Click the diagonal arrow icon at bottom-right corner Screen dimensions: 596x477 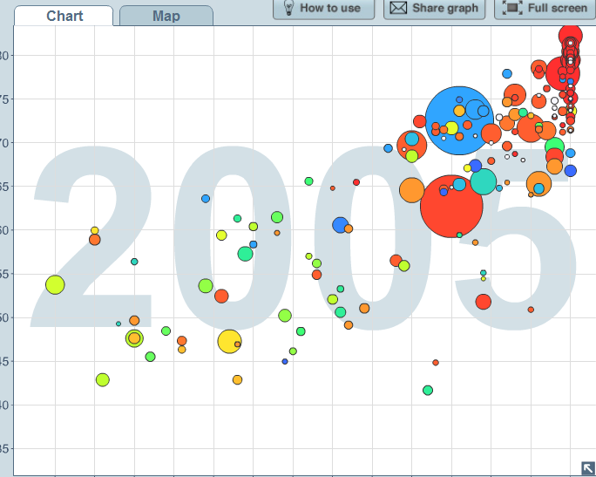(x=588, y=467)
